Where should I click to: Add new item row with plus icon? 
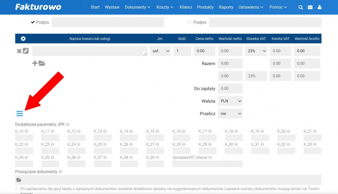35,63
